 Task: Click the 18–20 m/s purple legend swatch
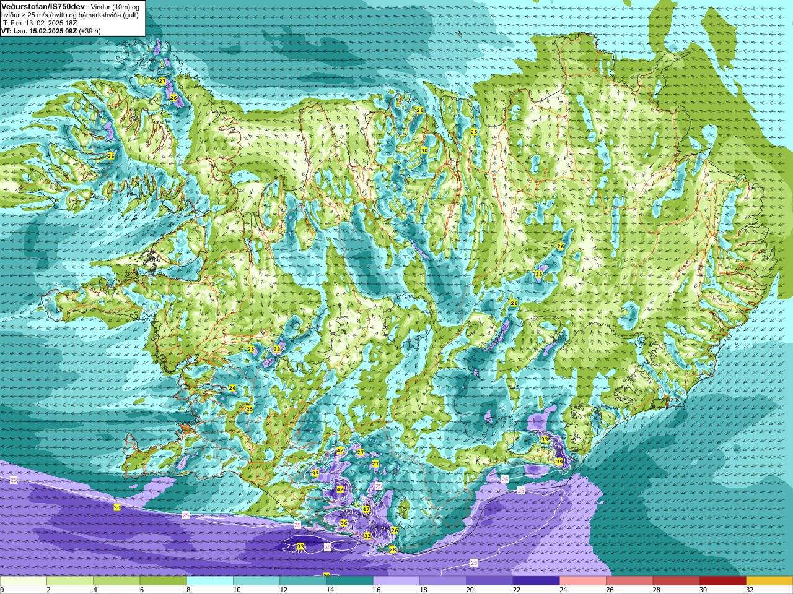click(443, 581)
